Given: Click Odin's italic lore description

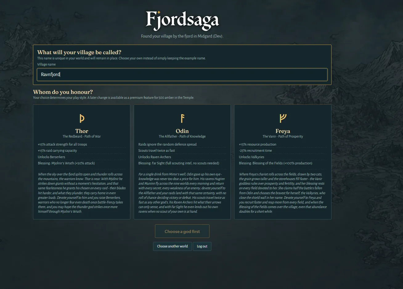Looking at the screenshot, I should click(182, 193).
